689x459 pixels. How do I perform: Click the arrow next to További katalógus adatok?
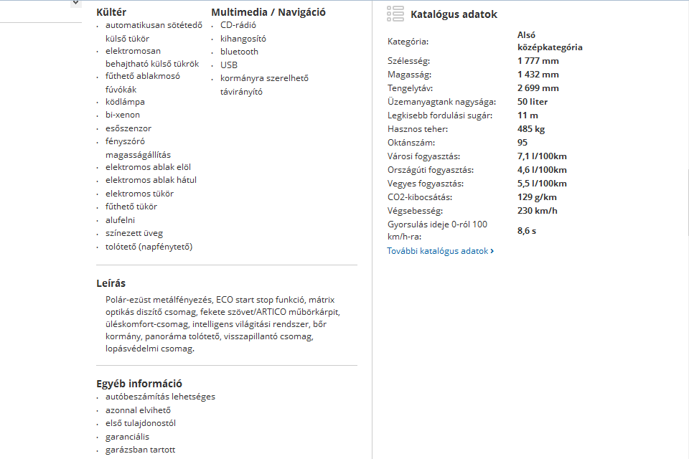pyautogui.click(x=492, y=251)
